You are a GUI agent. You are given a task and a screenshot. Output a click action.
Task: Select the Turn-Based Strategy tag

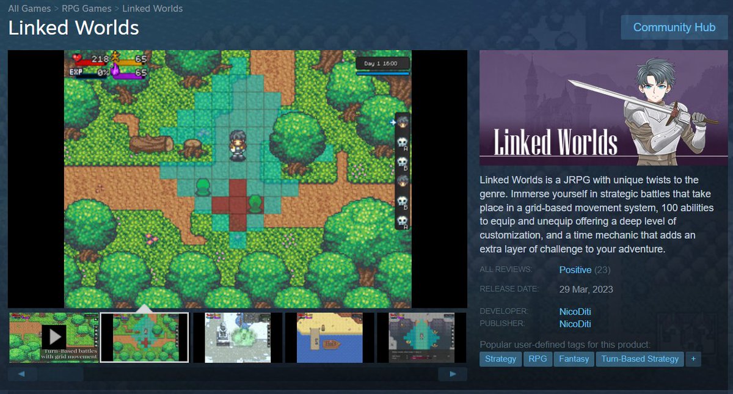(640, 359)
